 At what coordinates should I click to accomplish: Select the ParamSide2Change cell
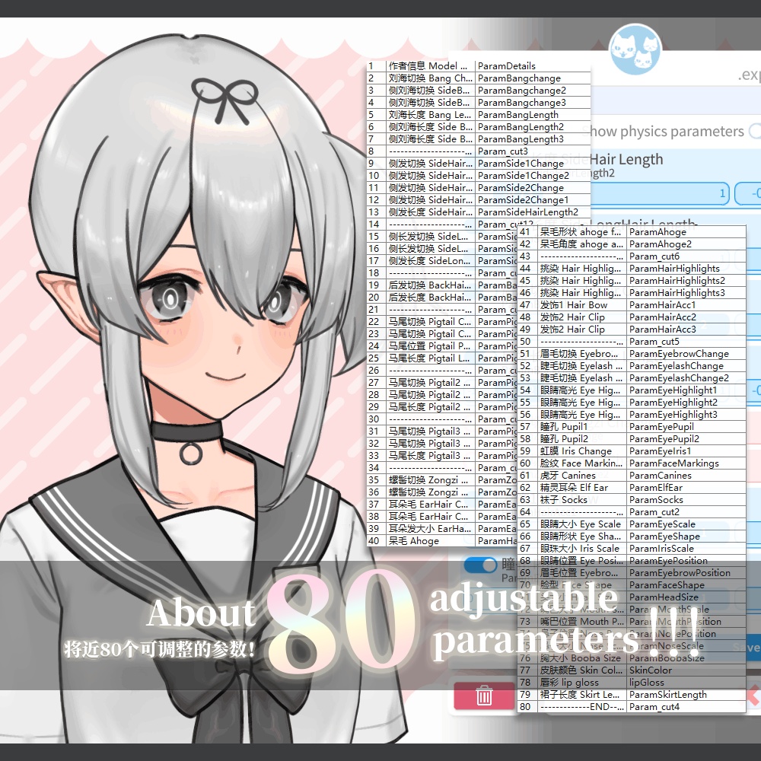click(x=533, y=187)
